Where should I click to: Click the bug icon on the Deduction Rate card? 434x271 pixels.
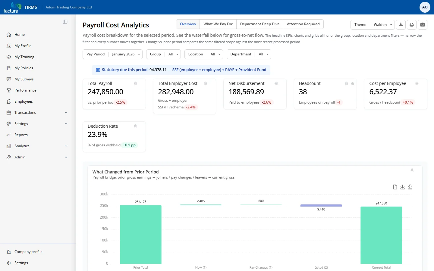[x=135, y=126]
